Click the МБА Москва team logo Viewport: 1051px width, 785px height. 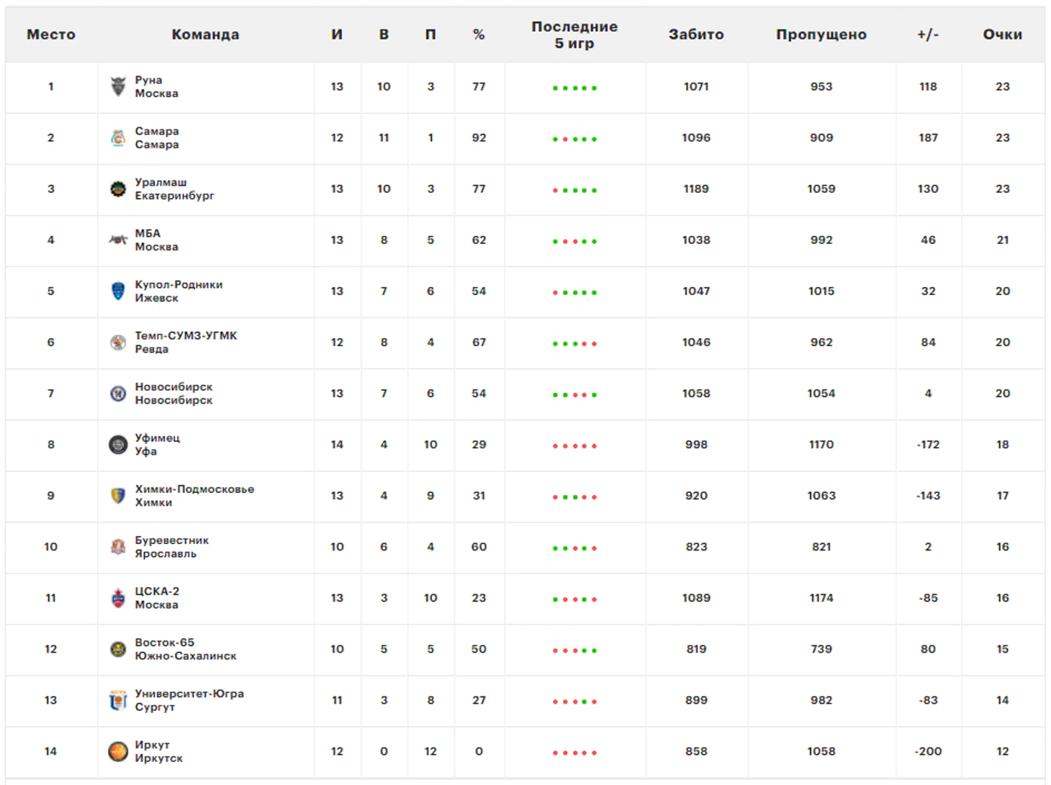(118, 240)
